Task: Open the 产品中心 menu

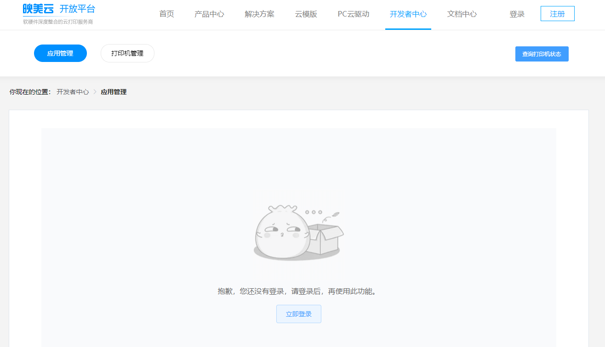Action: 209,14
